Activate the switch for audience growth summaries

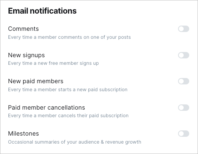[x=184, y=134]
